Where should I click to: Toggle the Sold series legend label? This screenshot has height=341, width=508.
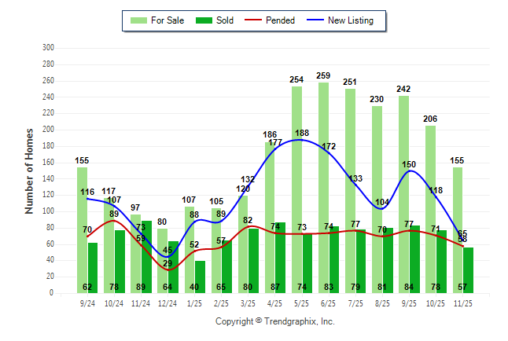pos(226,20)
